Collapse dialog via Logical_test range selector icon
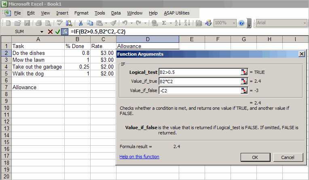The image size is (309, 180). pos(244,72)
